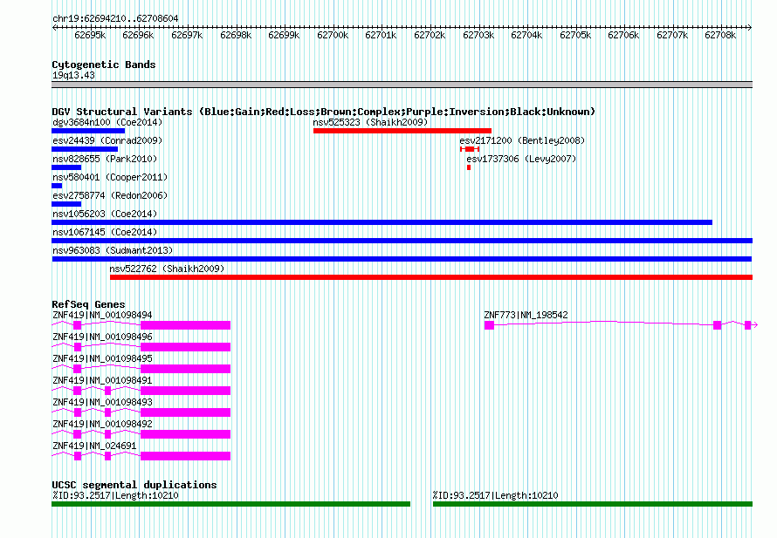Click the ZNF773|NM_198542 gene label

pos(526,315)
